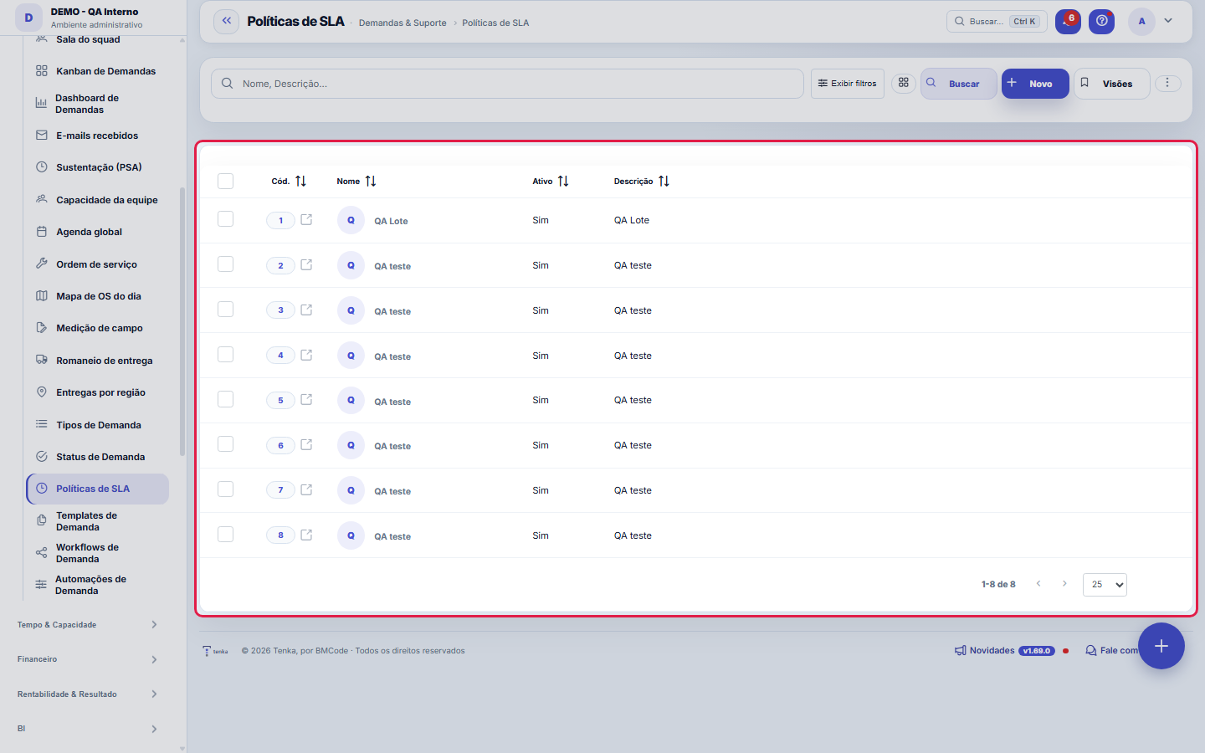The height and width of the screenshot is (753, 1205).
Task: Sort by Cód. column arrows
Action: (x=300, y=181)
